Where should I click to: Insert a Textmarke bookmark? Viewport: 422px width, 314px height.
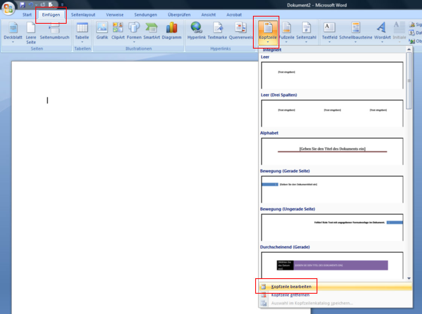click(217, 31)
